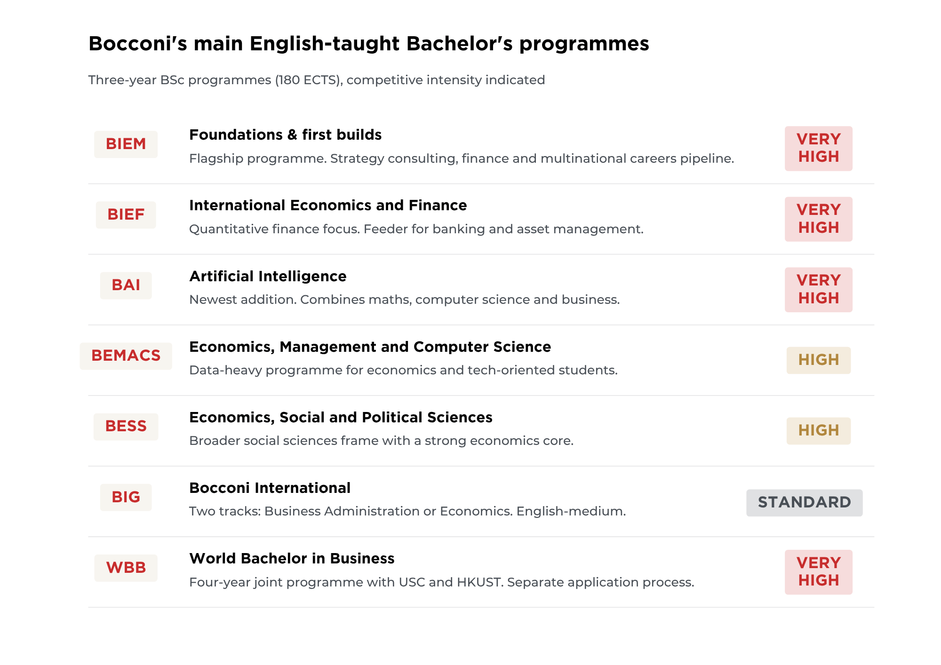Click VERY HIGH badge beside Artificial Intelligence
Image resolution: width=941 pixels, height=665 pixels.
(818, 290)
